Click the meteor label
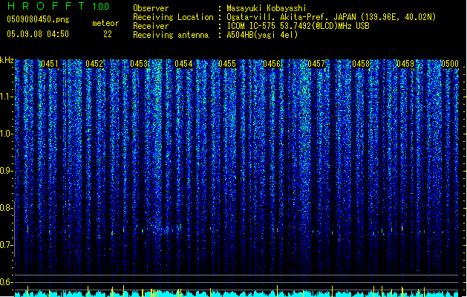 point(105,23)
